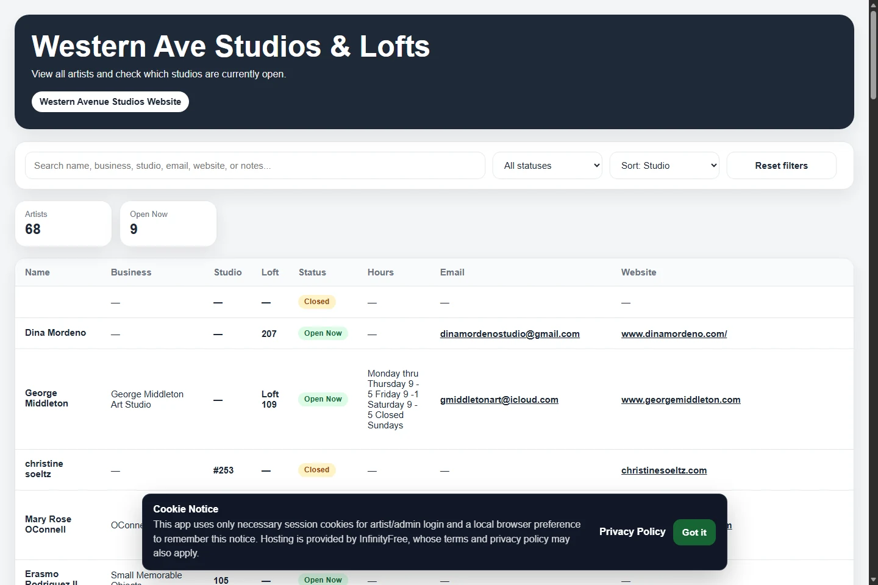Click the Loft 109 cell
This screenshot has width=878, height=585.
click(270, 400)
